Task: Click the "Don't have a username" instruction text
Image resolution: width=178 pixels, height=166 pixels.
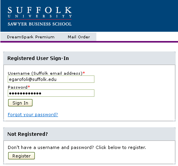Action: tap(77, 147)
